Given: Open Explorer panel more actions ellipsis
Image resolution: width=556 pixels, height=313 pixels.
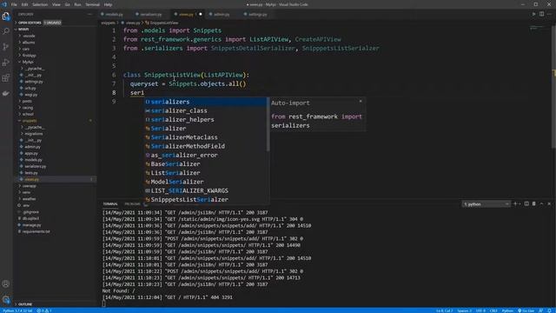Looking at the screenshot, I should coord(89,14).
